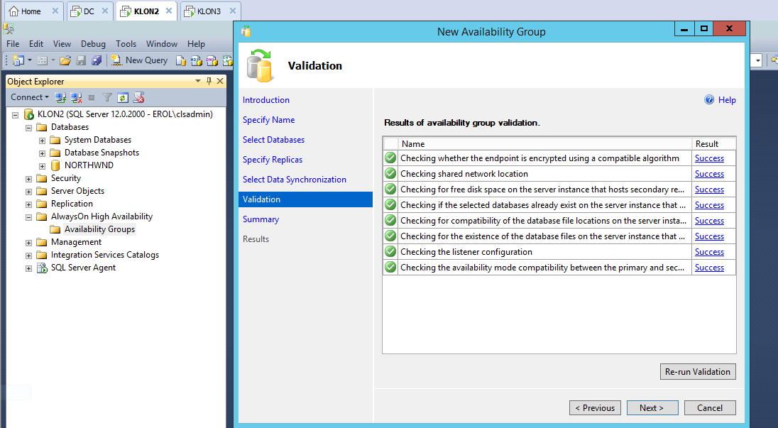
Task: Refresh the Object Explorer tree
Action: [123, 97]
